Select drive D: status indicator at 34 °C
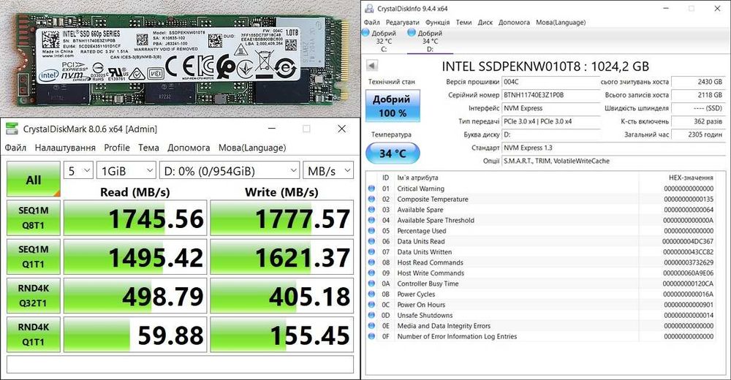The height and width of the screenshot is (380, 731). coord(425,41)
